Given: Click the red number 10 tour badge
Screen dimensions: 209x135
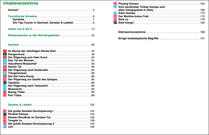Looking at the screenshot, I should pos(5,79).
